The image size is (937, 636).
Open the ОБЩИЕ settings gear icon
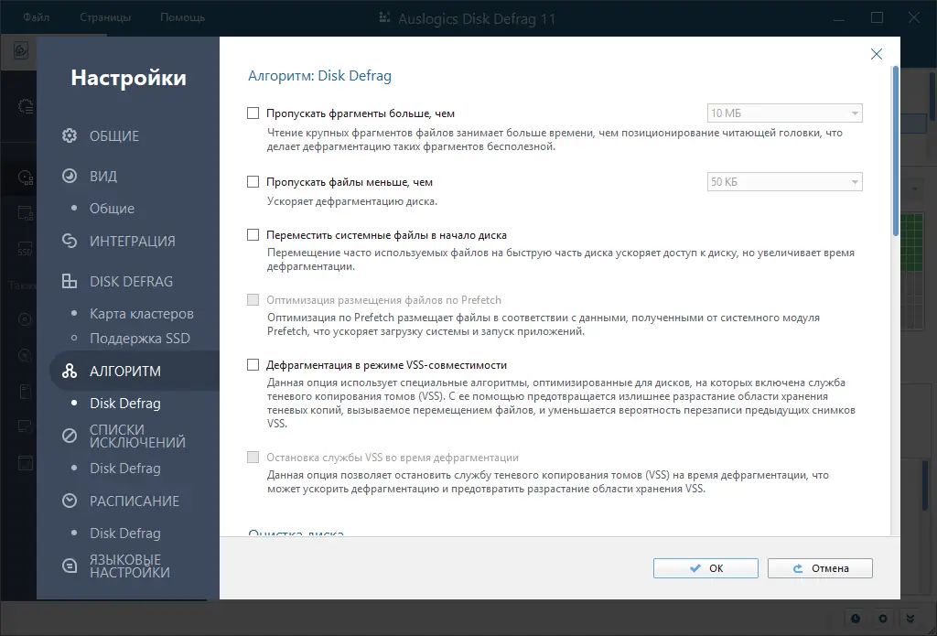tap(70, 135)
